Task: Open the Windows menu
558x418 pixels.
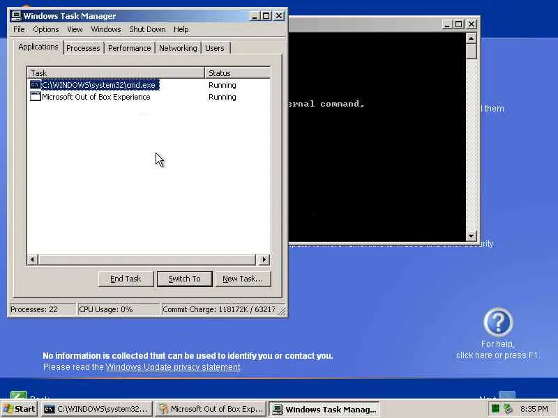Action: (x=106, y=29)
